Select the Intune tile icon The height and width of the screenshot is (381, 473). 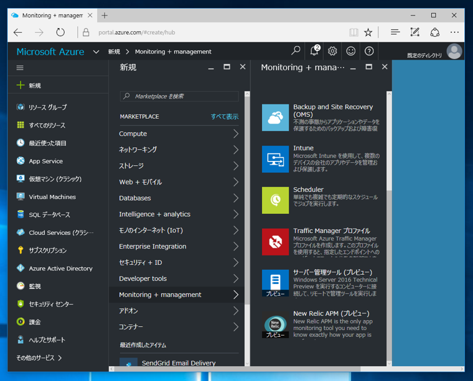(x=275, y=159)
